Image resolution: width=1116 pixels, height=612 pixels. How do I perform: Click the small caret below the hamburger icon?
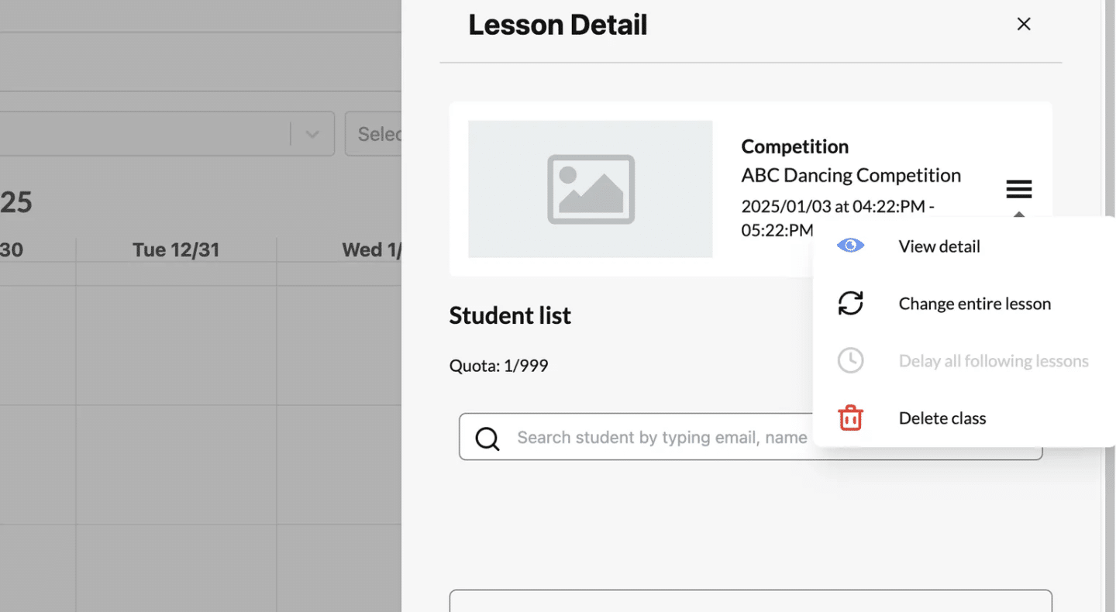click(x=1018, y=215)
